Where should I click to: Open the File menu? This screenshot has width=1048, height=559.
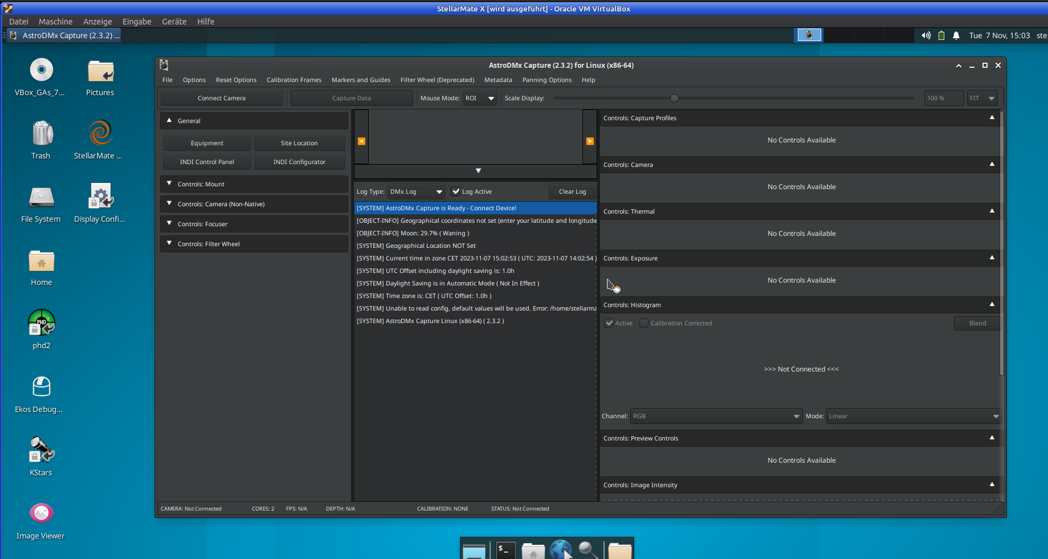[x=168, y=80]
